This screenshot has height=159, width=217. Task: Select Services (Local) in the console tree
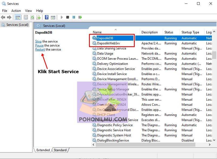click(15, 25)
